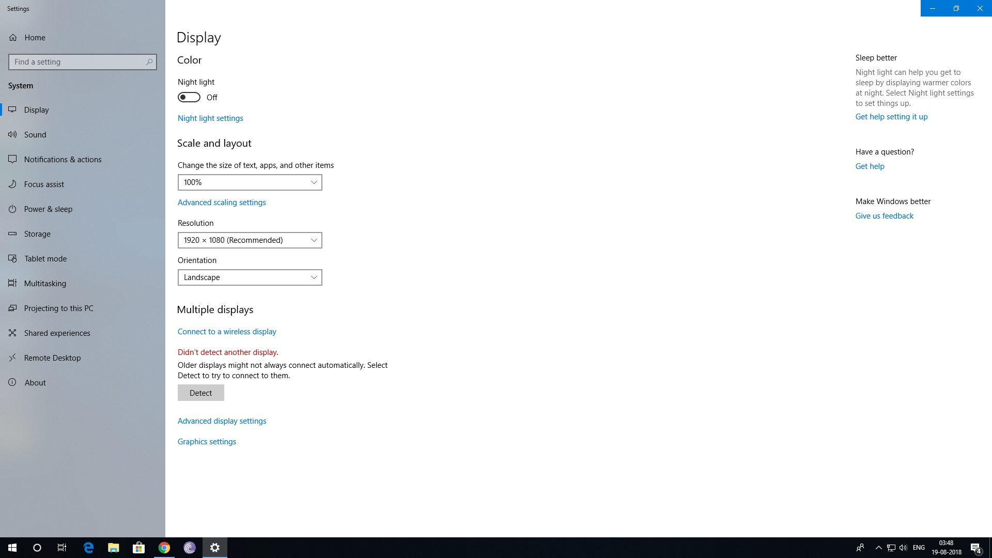Open the 100% scaling dropdown
The height and width of the screenshot is (558, 992).
pos(250,182)
